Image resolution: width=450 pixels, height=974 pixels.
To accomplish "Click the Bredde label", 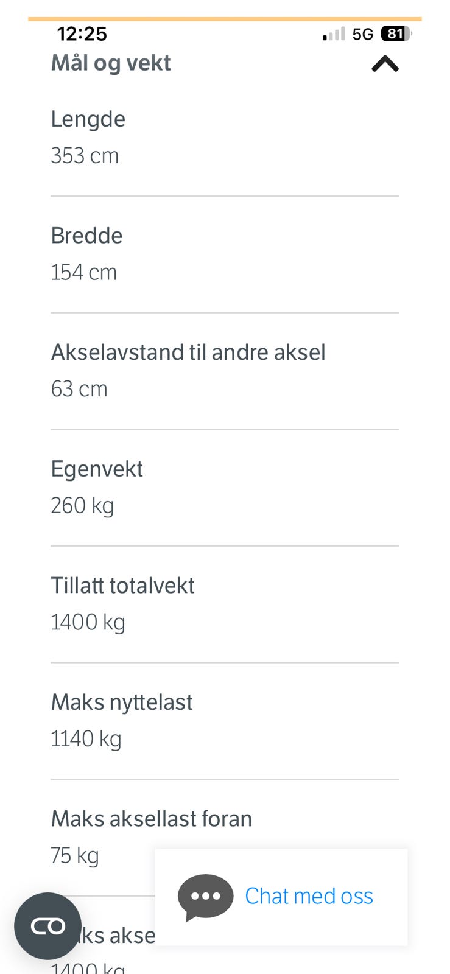I will click(x=86, y=236).
